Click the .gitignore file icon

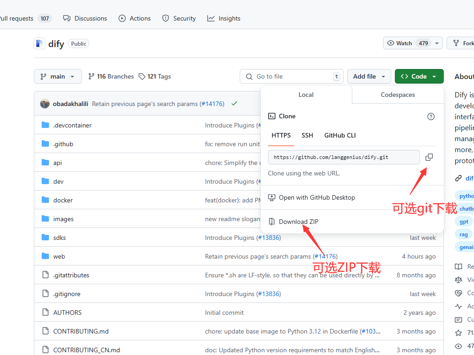pyautogui.click(x=45, y=293)
